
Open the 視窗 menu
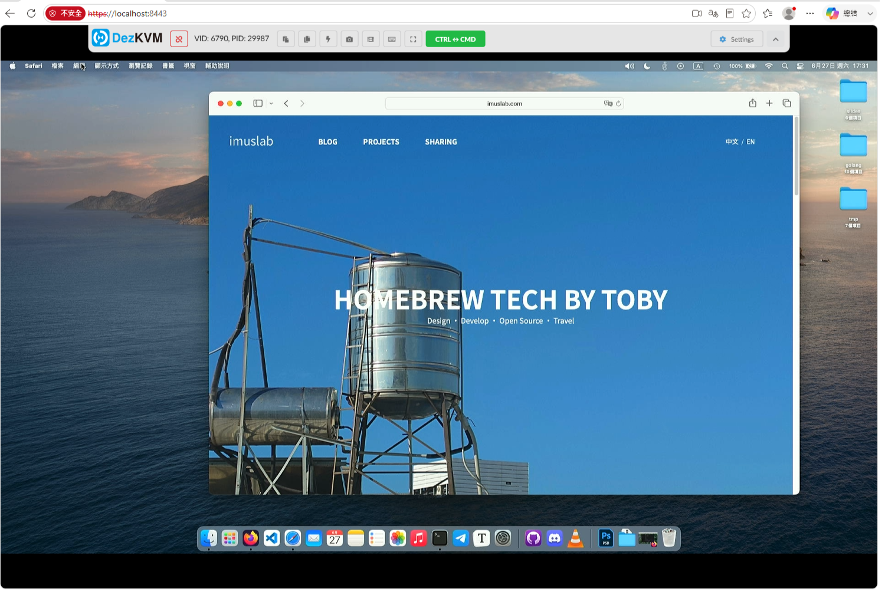coord(189,66)
